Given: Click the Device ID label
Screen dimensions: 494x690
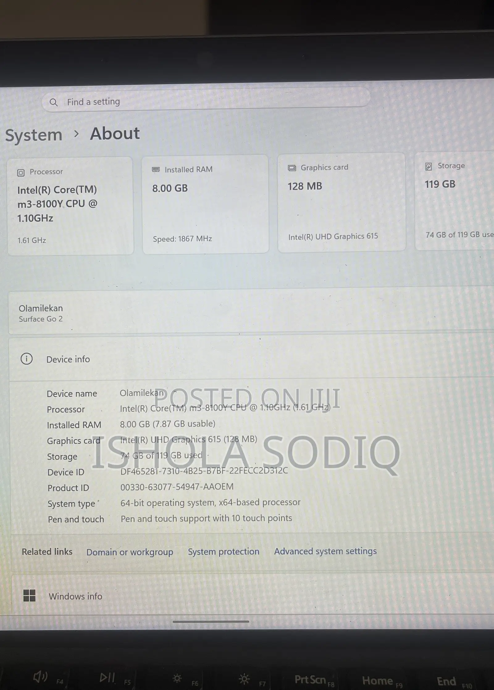Looking at the screenshot, I should click(66, 472).
